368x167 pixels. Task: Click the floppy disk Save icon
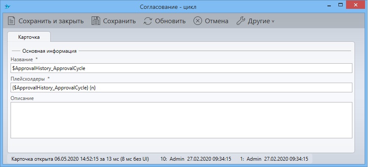coord(96,21)
